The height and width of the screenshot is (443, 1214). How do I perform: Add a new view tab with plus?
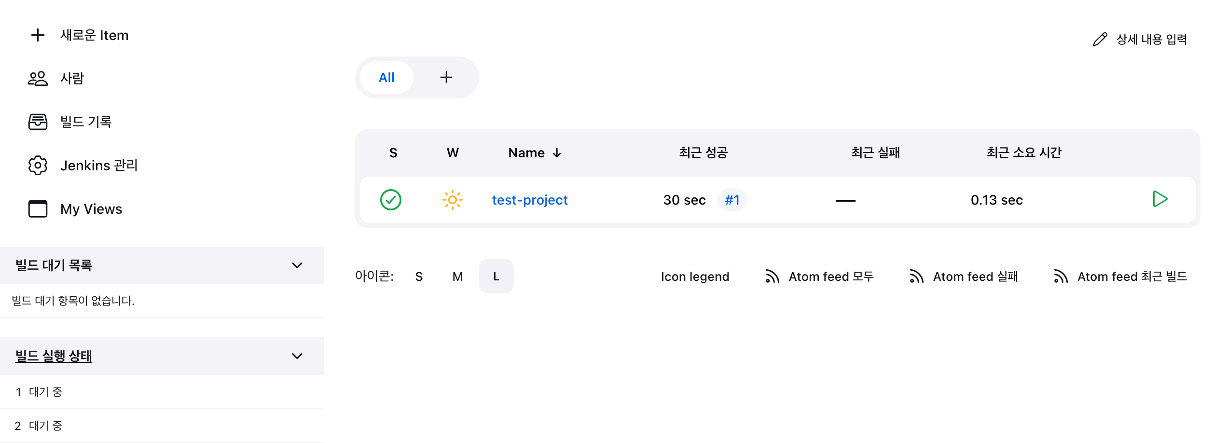click(x=446, y=78)
